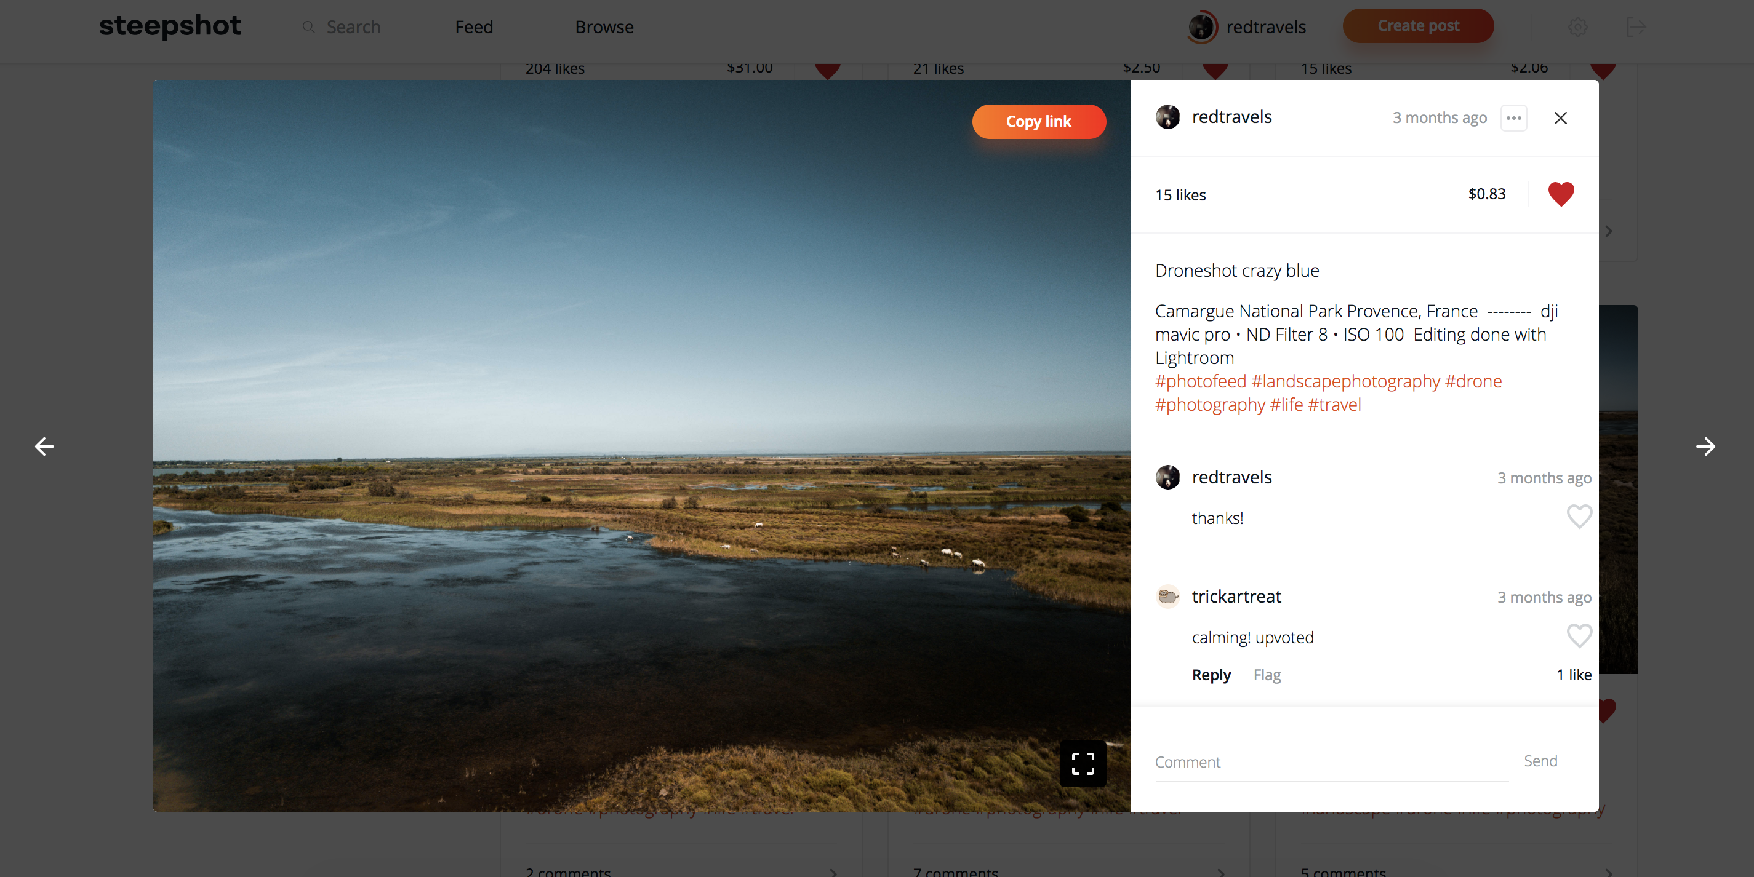
Task: Click the steepshot logo
Action: point(170,26)
